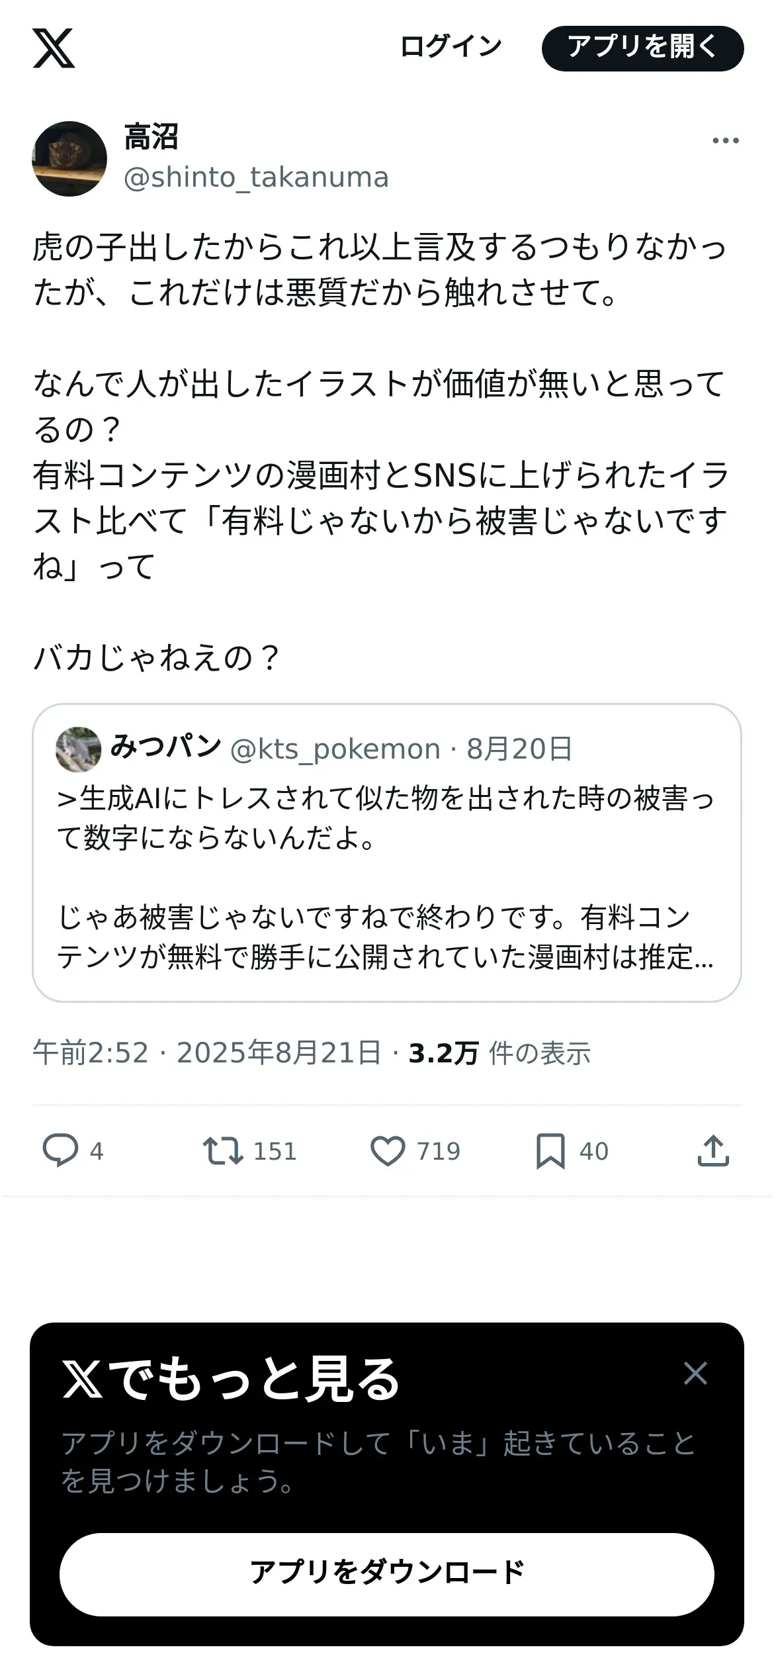Tap the repost arrows icon
Screen dimensions: 774x1676
[223, 1150]
